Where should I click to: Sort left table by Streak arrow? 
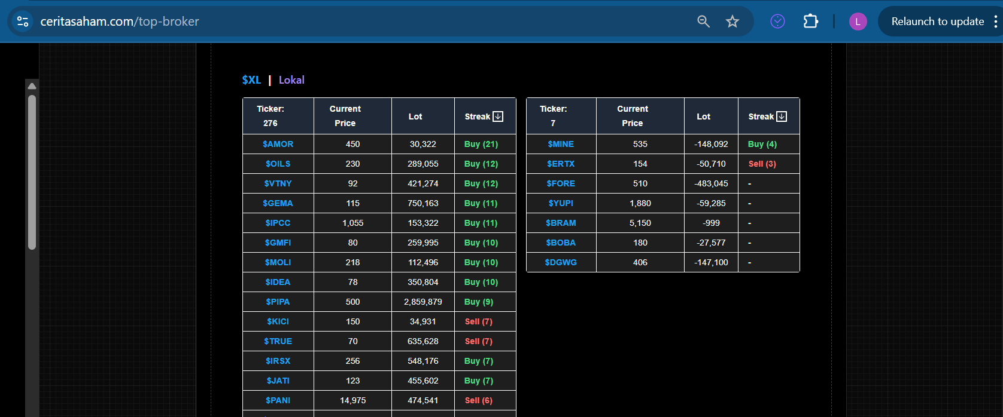pyautogui.click(x=498, y=116)
